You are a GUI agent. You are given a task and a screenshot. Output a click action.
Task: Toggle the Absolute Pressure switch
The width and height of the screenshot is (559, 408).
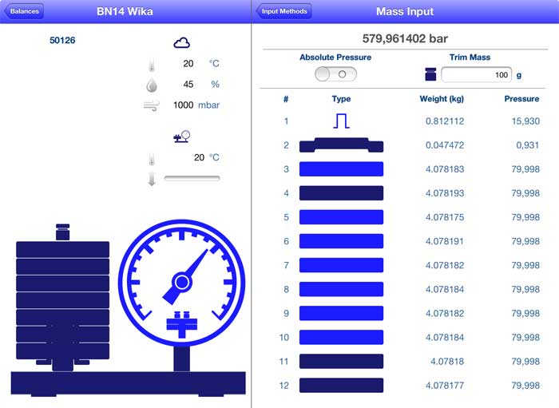coord(335,74)
